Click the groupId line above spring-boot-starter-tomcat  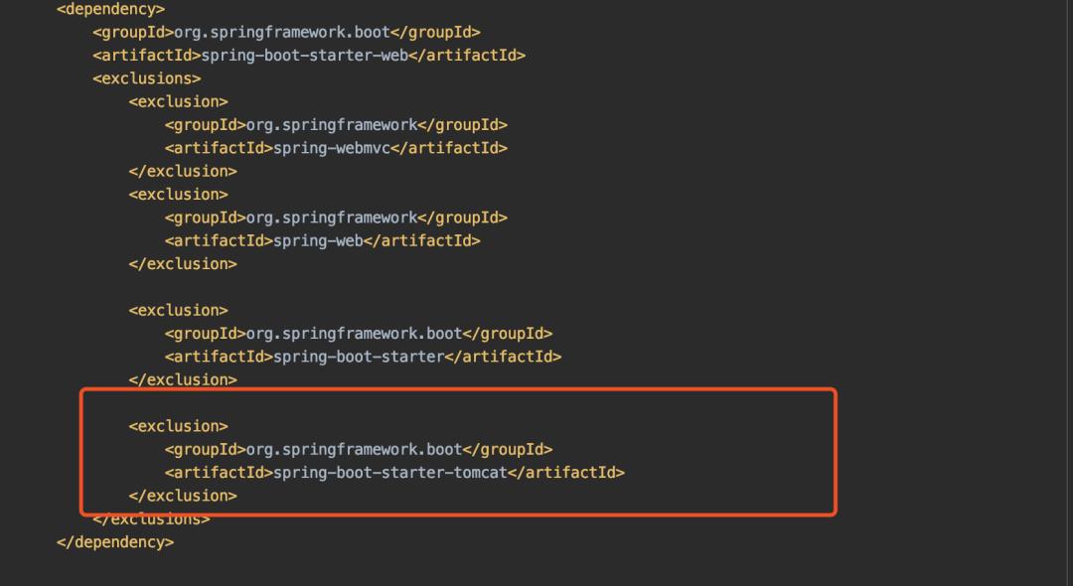pyautogui.click(x=358, y=450)
